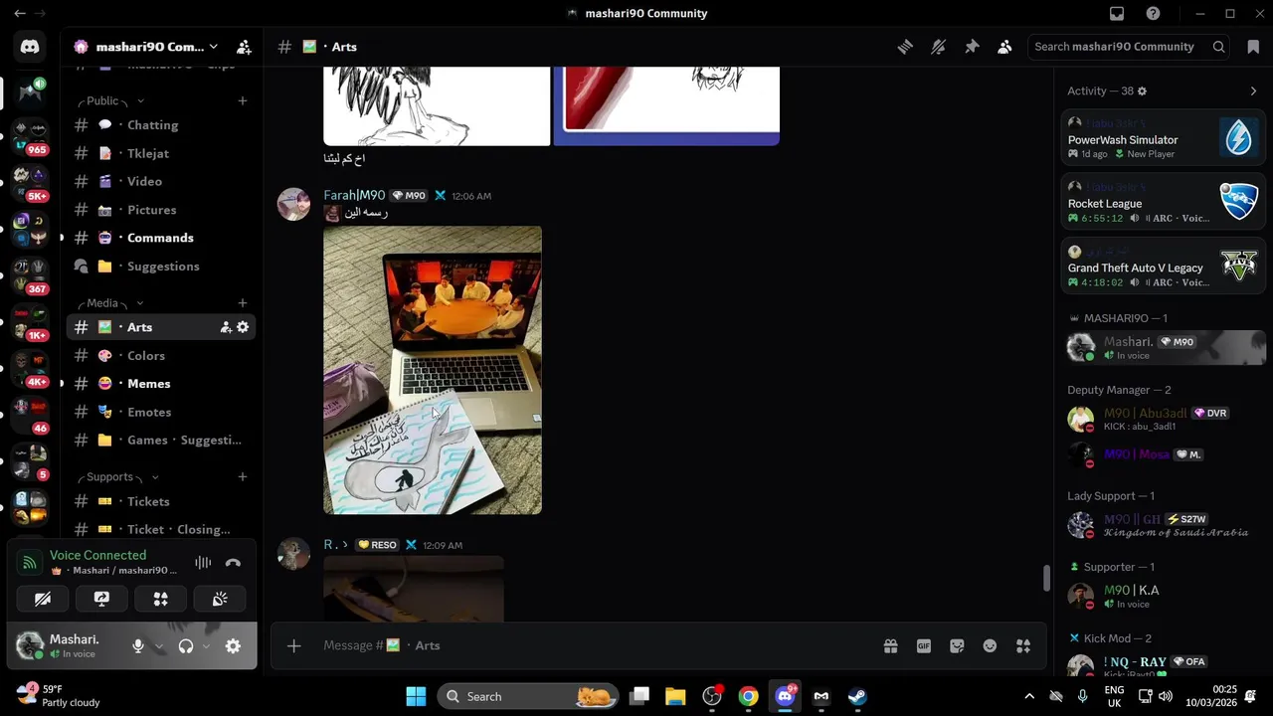Click Farah|M90 username in chat
The height and width of the screenshot is (716, 1273).
pyautogui.click(x=354, y=196)
